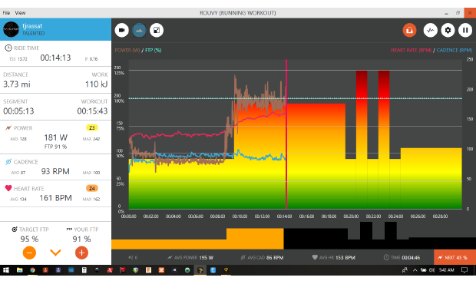Click the tjrassat username
This screenshot has width=476, height=284.
[x=32, y=26]
